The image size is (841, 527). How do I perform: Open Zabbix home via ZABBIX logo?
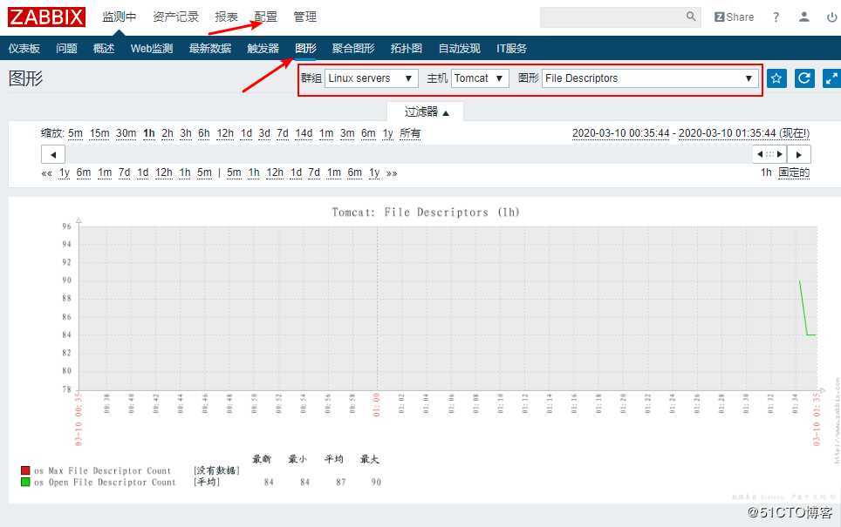click(x=45, y=16)
